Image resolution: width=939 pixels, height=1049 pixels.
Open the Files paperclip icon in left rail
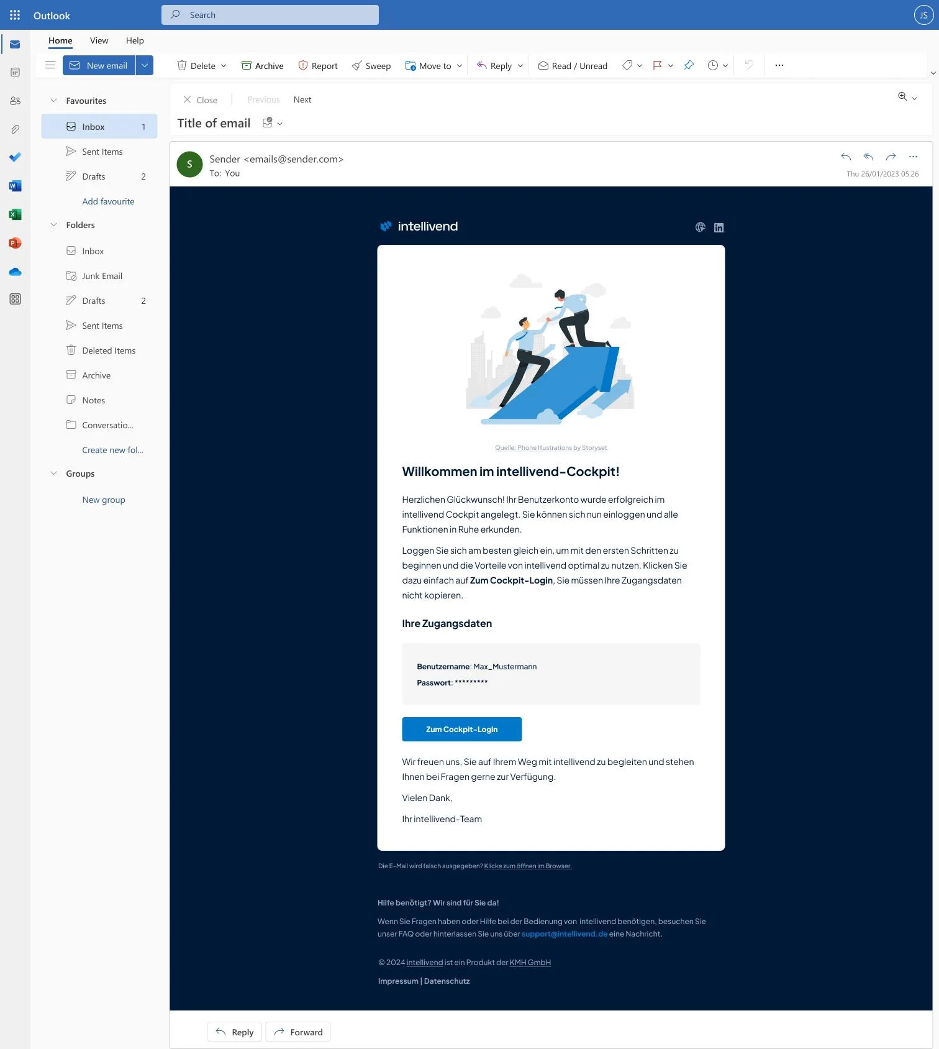coord(15,129)
